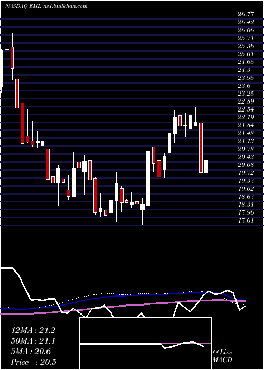Select the 21.48 price axis label

click(246, 133)
